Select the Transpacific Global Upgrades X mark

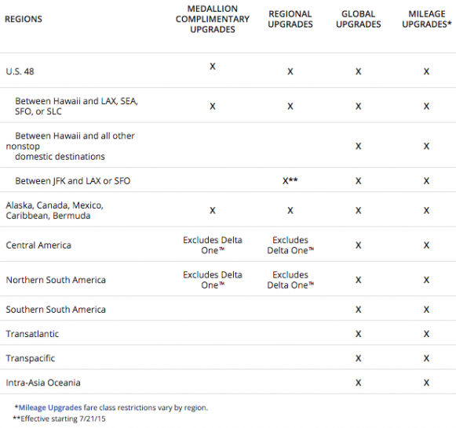point(358,358)
